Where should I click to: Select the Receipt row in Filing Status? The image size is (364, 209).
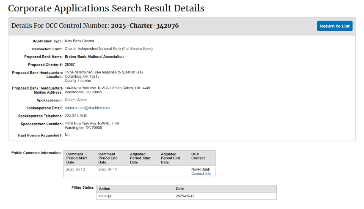105,196
